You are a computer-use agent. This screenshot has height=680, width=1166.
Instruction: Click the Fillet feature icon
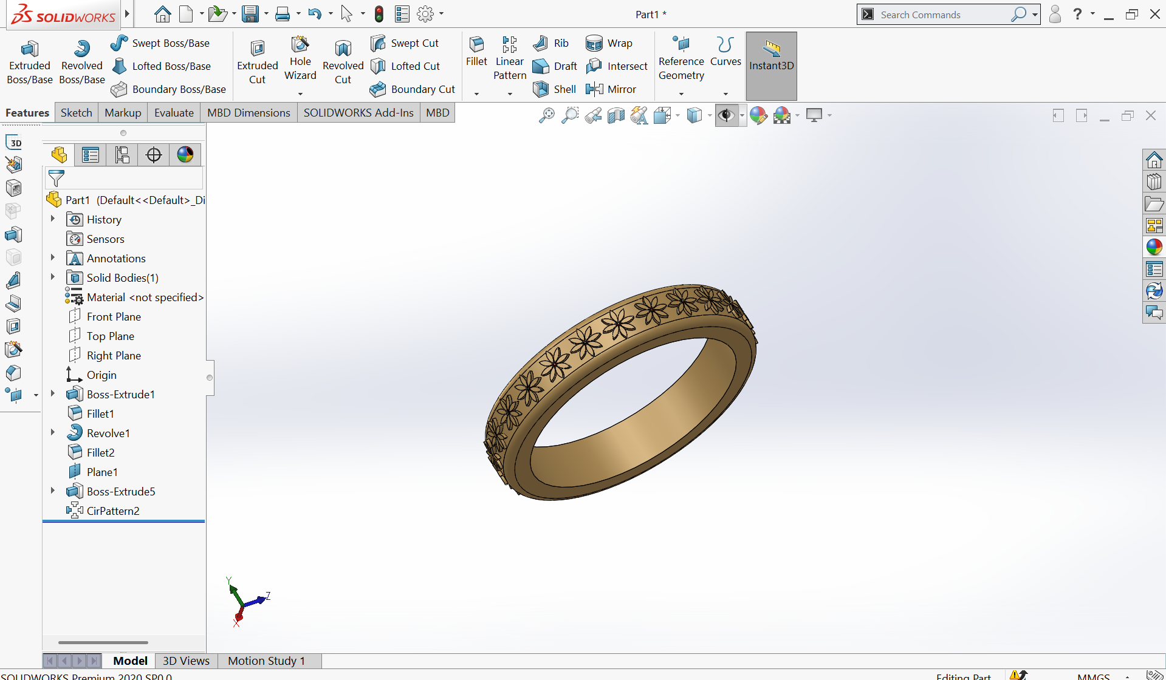476,44
